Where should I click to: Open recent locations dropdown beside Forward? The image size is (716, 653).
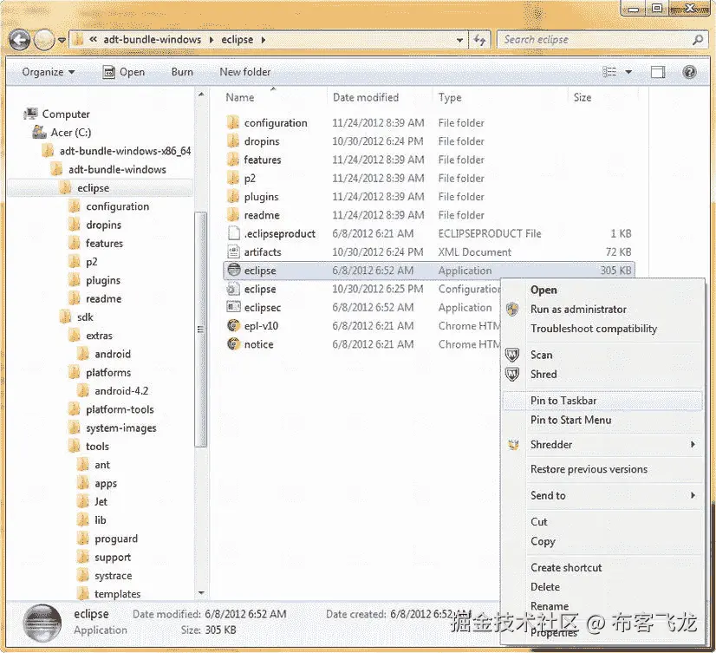62,40
